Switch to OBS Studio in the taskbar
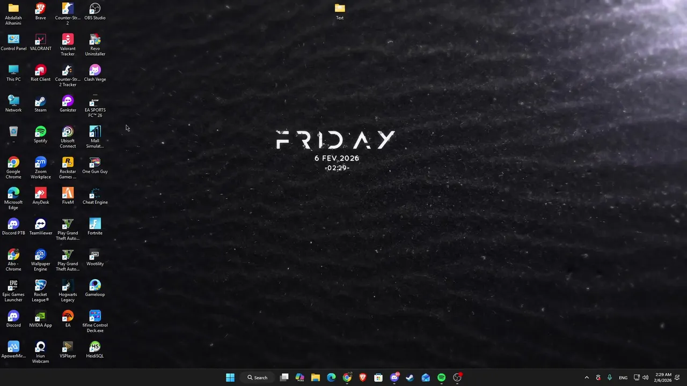The image size is (687, 386). pyautogui.click(x=457, y=377)
